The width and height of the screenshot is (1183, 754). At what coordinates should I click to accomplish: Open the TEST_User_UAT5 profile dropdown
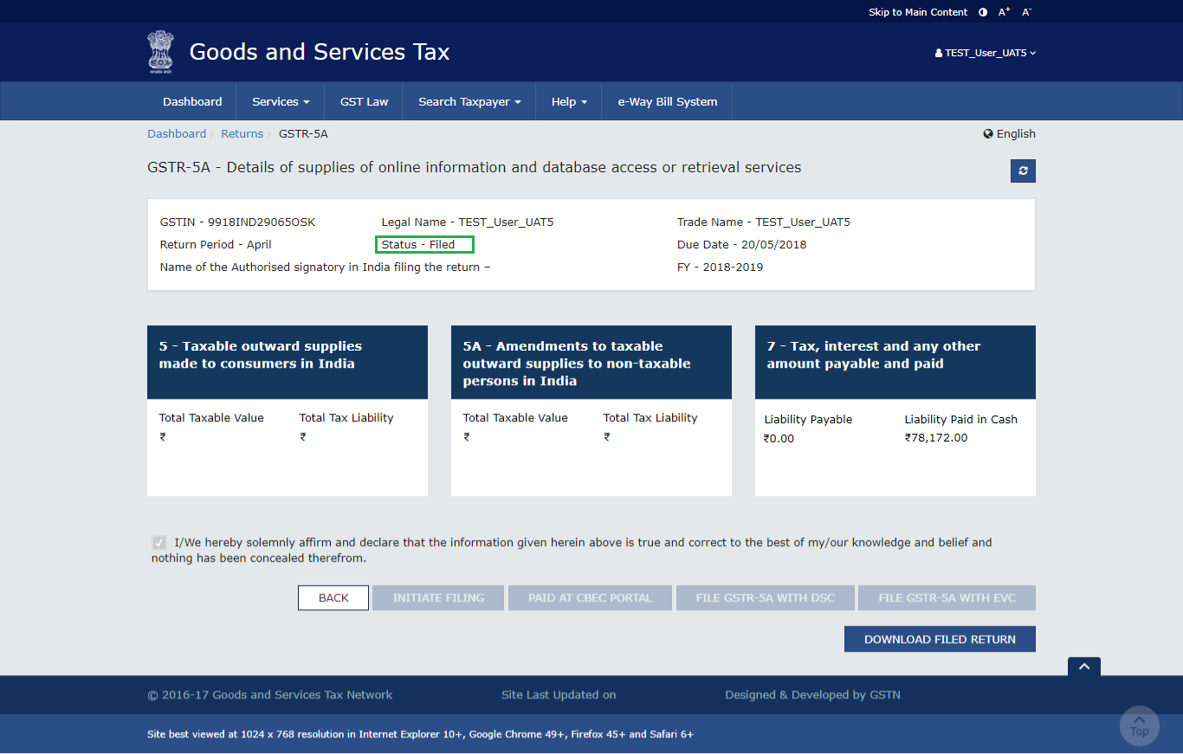[985, 53]
